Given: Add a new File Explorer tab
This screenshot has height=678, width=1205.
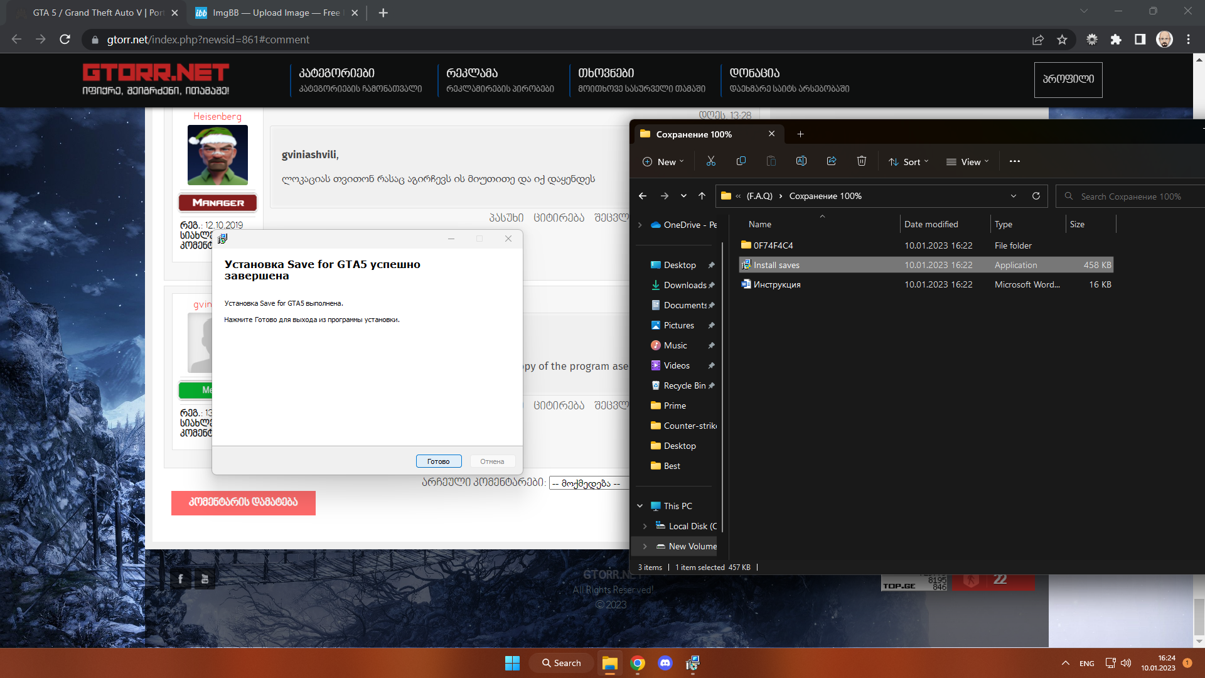Looking at the screenshot, I should tap(800, 134).
